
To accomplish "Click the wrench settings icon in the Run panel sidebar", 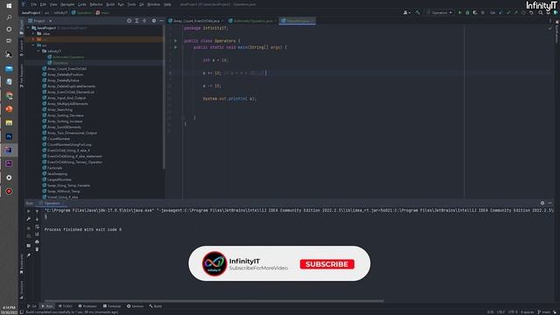I will point(29,219).
